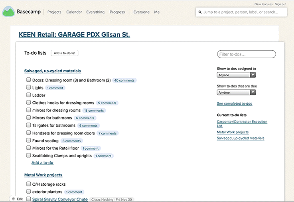Check the O/H storage racks to-do
This screenshot has width=294, height=202.
click(28, 184)
